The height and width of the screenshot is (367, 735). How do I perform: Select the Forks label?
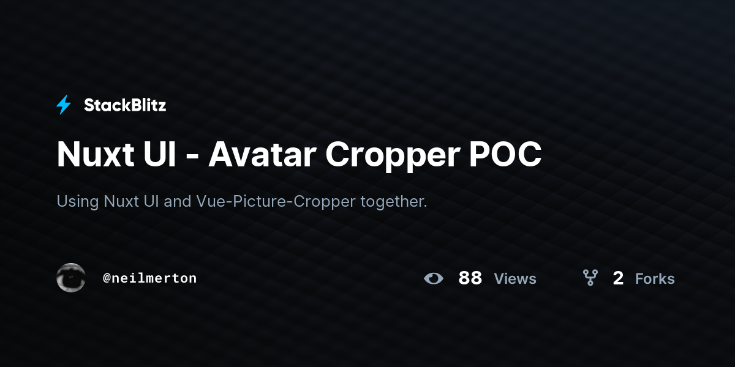pos(655,279)
